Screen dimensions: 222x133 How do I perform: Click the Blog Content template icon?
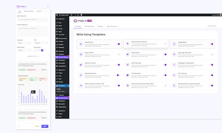click(x=81, y=54)
